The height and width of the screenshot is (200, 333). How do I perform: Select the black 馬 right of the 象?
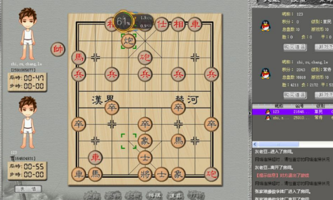tap(178, 141)
